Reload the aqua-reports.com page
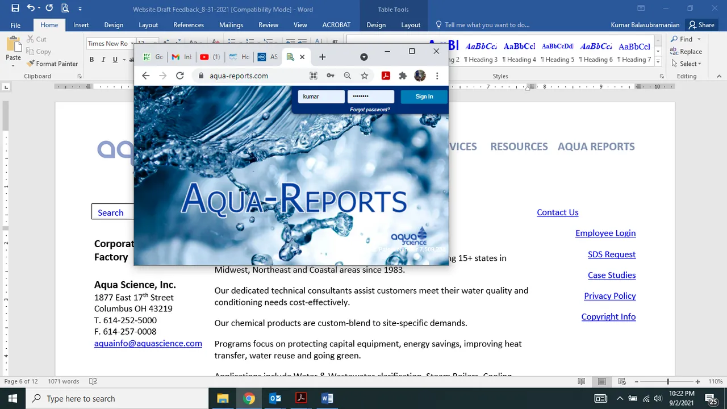 (180, 76)
